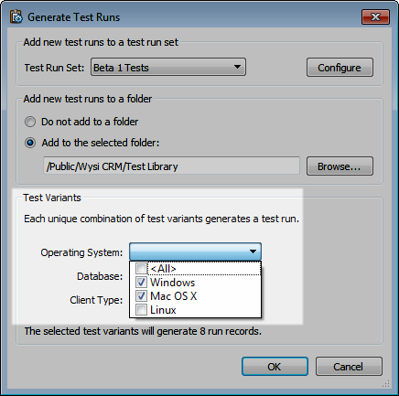Enable the Linux checkbox
399x396 pixels.
pos(141,310)
